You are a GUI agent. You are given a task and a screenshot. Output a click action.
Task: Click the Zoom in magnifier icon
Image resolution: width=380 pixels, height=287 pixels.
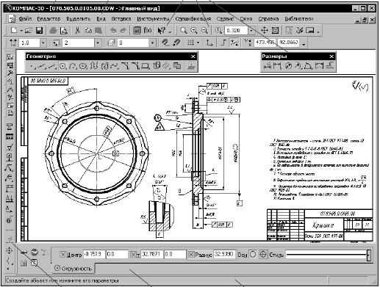pyautogui.click(x=194, y=30)
